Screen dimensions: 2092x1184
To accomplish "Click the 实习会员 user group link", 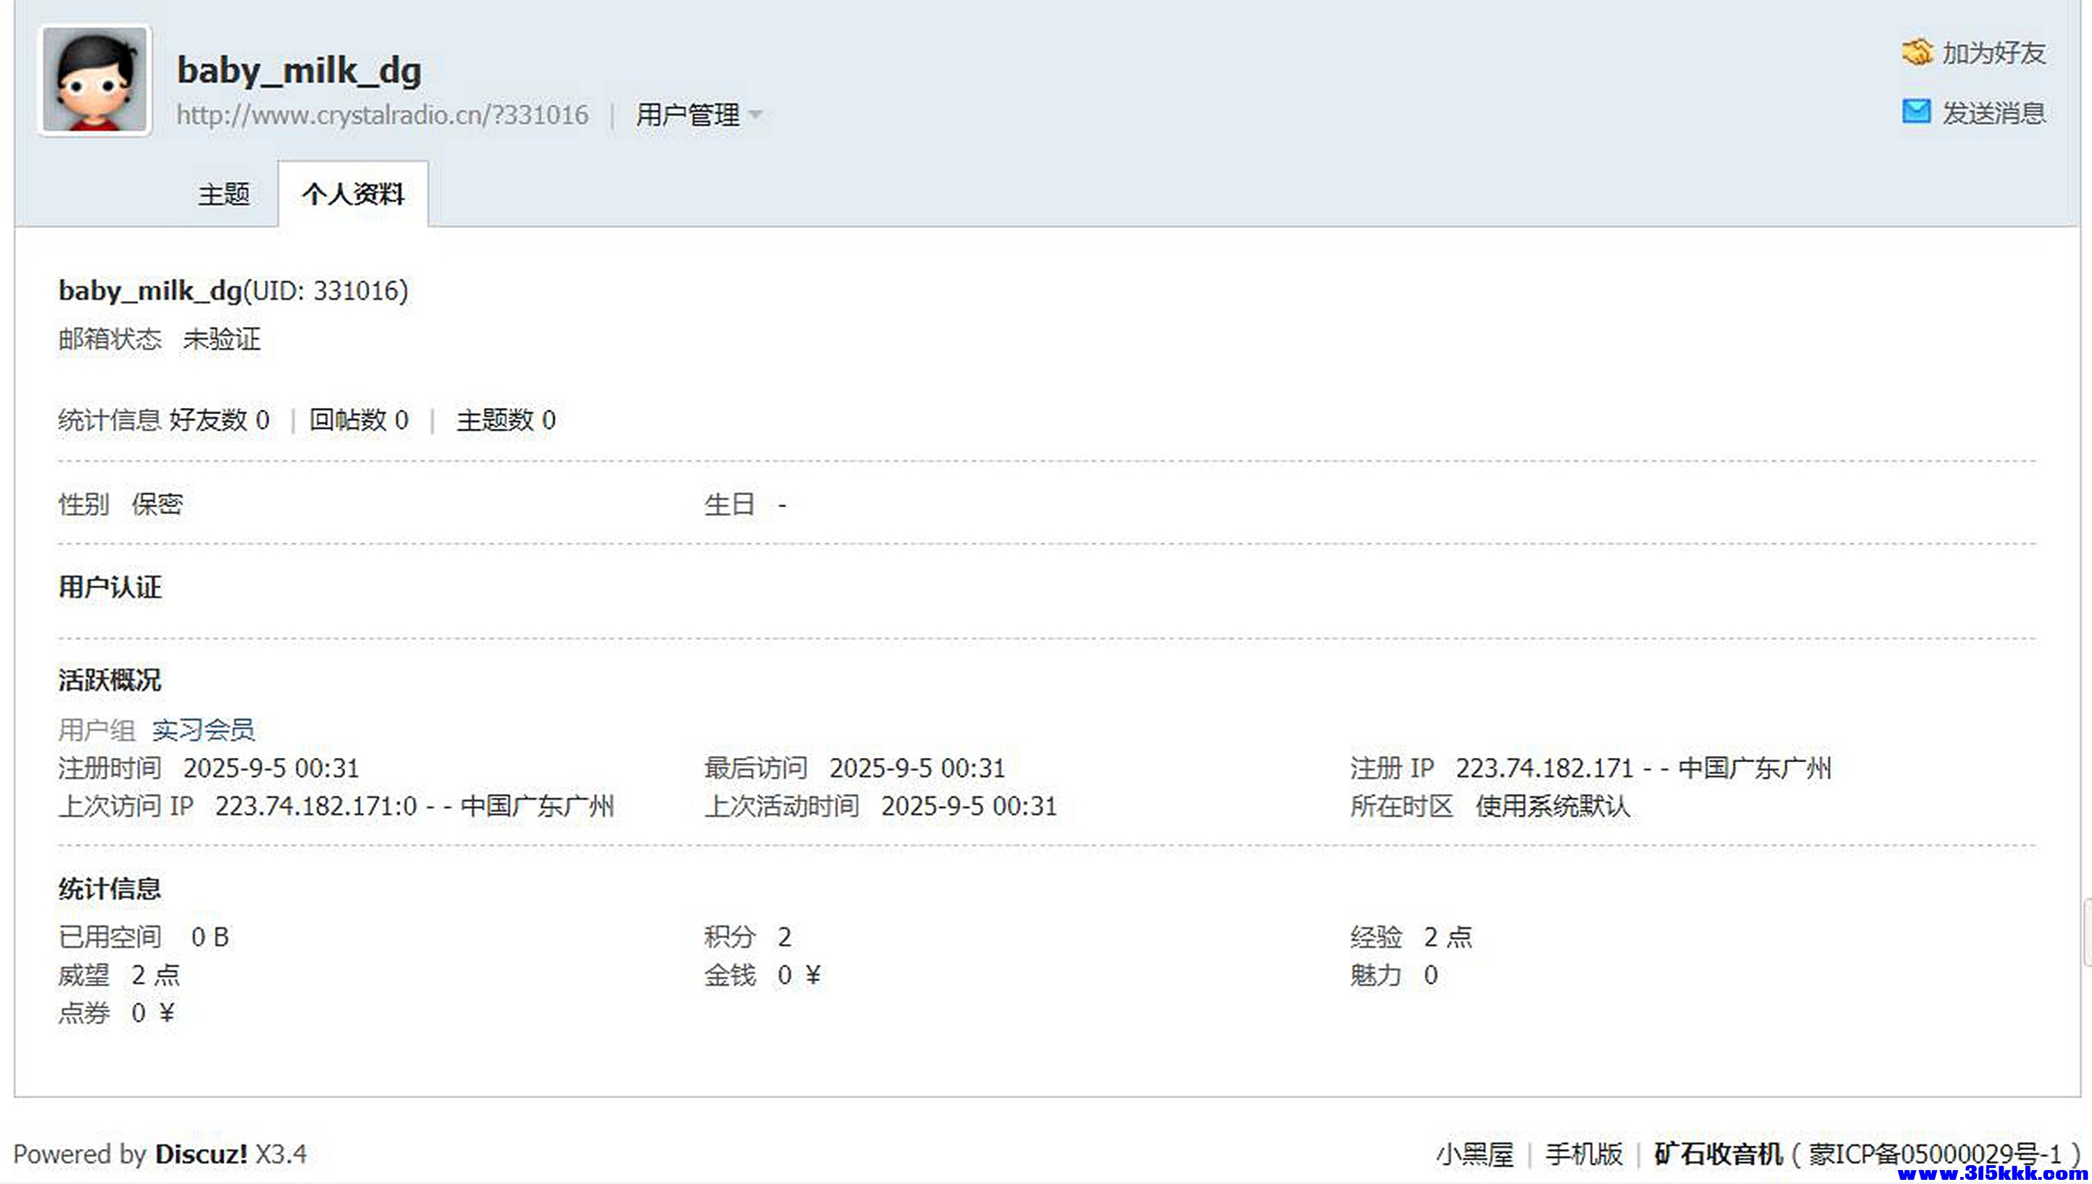I will [203, 730].
